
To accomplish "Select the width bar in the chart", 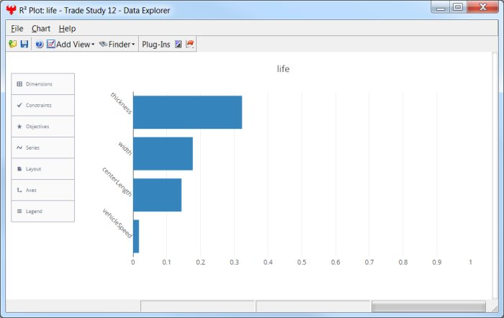I will (x=163, y=153).
